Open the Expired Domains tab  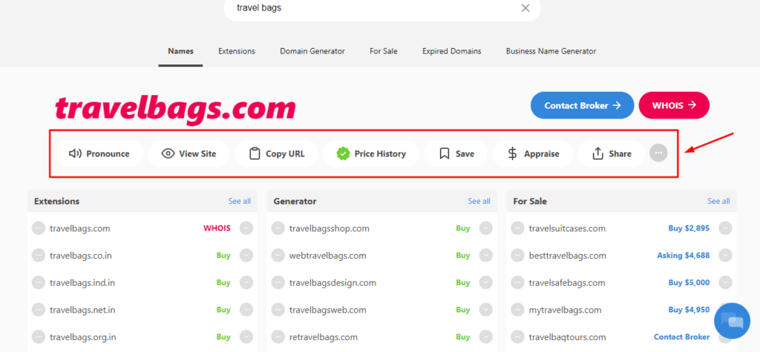pyautogui.click(x=452, y=51)
